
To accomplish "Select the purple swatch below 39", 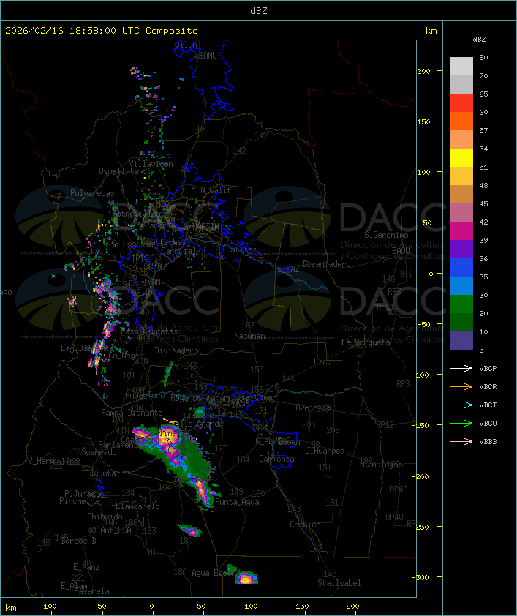I will 461,249.
